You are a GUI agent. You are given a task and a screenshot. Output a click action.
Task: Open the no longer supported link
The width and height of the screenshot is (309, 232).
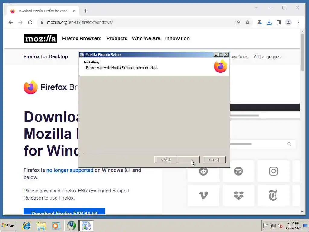click(70, 170)
